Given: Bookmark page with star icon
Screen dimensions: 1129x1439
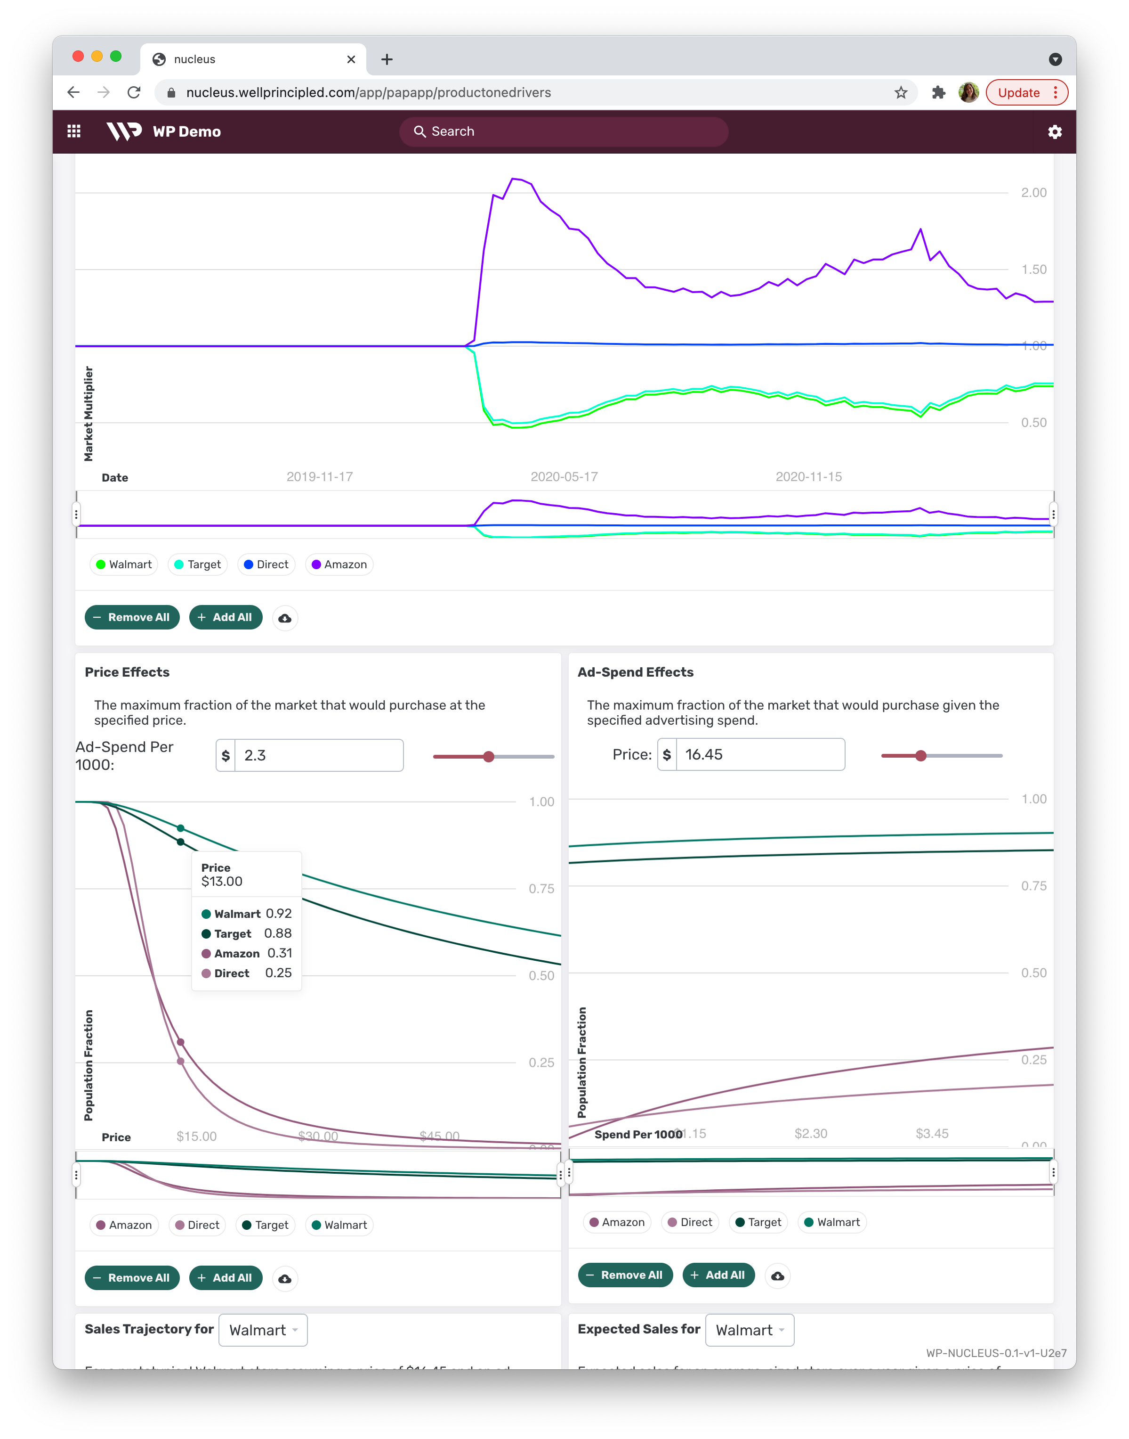Looking at the screenshot, I should click(900, 93).
